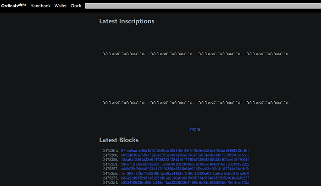Open the Clock nav link

76,6
